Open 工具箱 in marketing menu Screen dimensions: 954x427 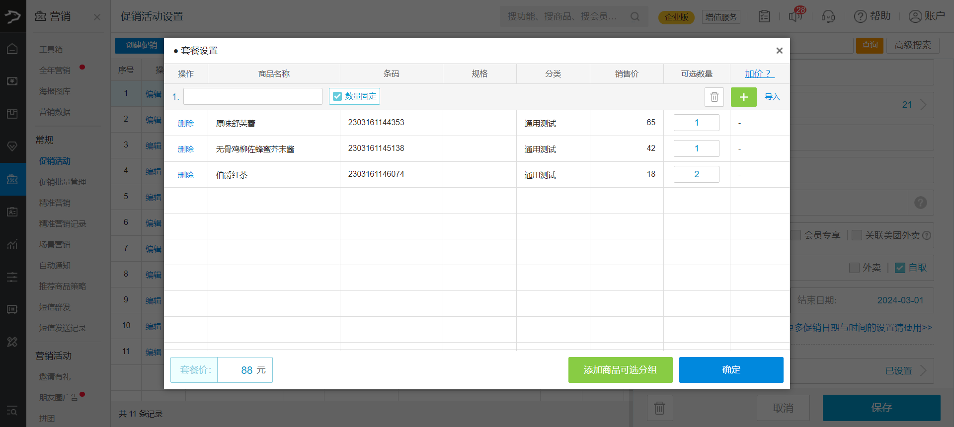pyautogui.click(x=51, y=49)
